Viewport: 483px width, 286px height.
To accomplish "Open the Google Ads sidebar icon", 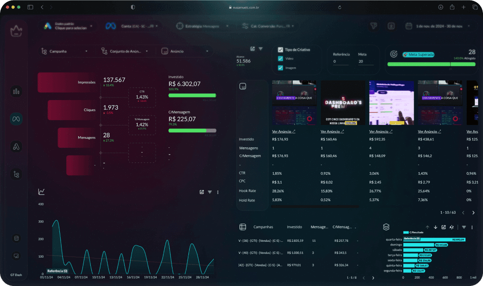I will coord(16,147).
